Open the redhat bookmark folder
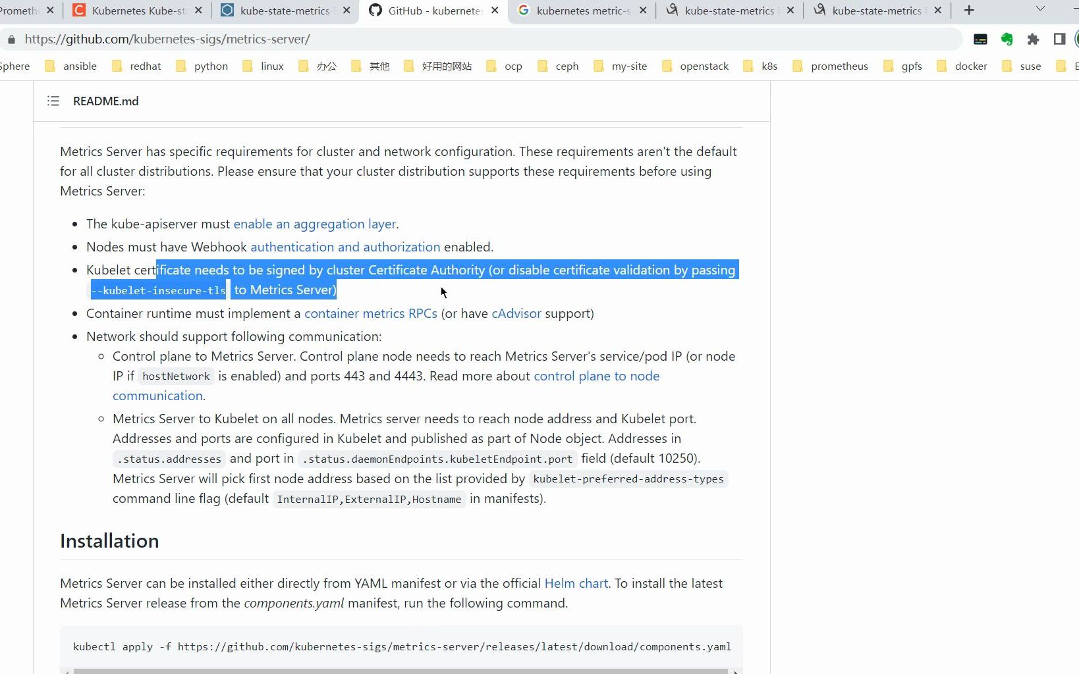Viewport: 1079px width, 674px height. [x=137, y=66]
